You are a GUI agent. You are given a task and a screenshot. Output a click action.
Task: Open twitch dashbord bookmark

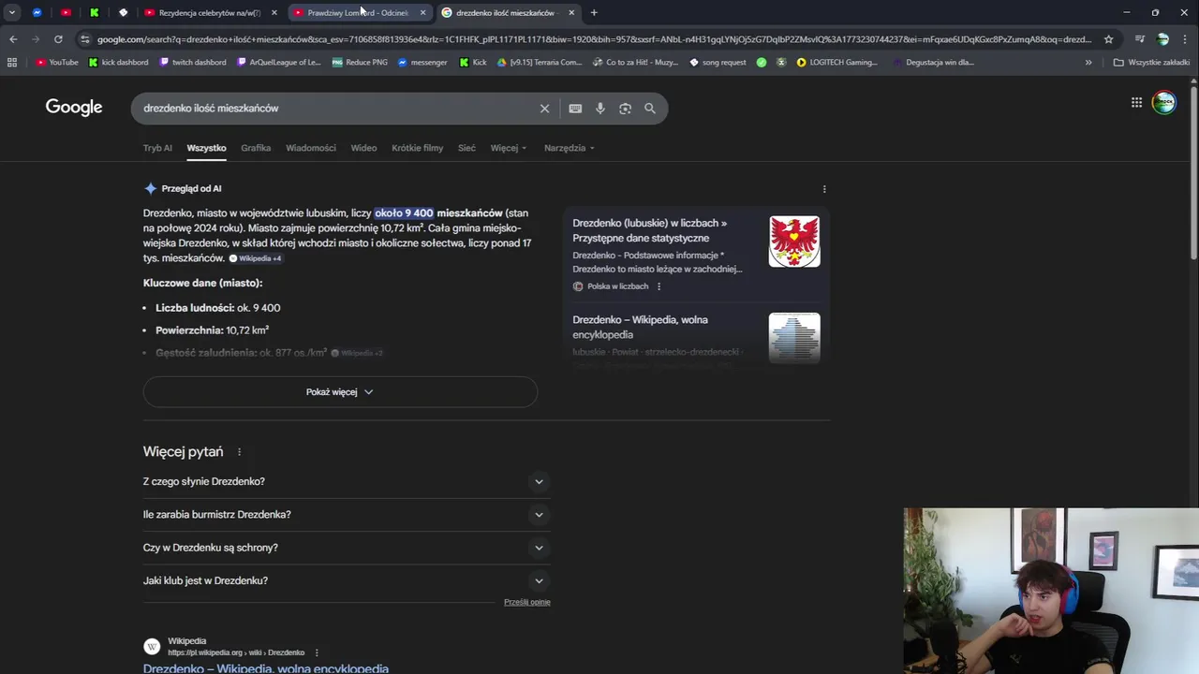[x=193, y=62]
